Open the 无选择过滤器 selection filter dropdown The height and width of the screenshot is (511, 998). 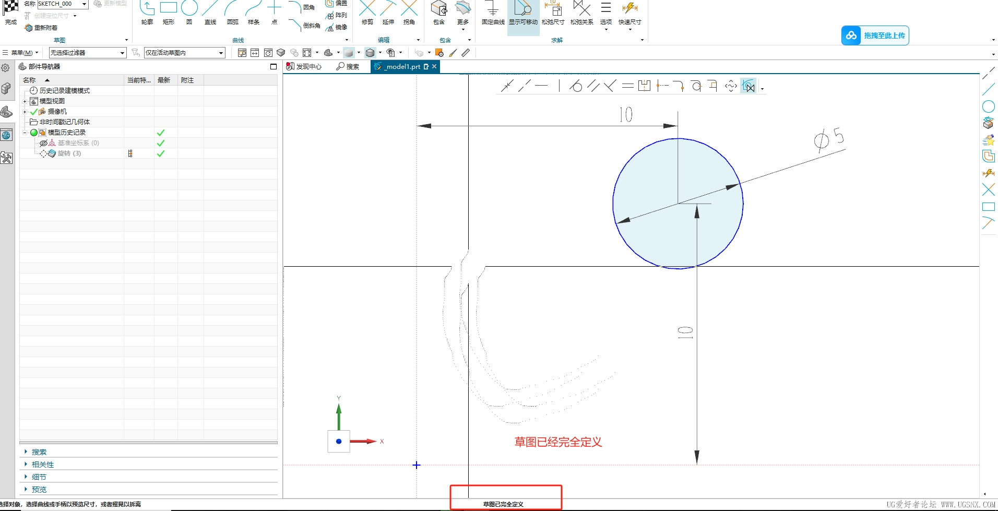pos(88,53)
